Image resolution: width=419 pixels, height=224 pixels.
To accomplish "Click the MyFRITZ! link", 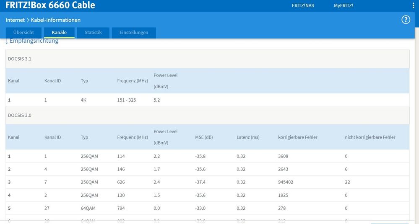I will click(344, 5).
